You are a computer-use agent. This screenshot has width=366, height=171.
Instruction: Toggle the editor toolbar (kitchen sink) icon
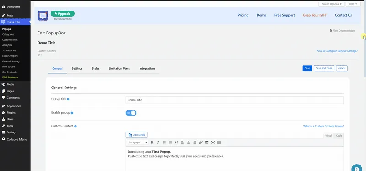tap(219, 143)
